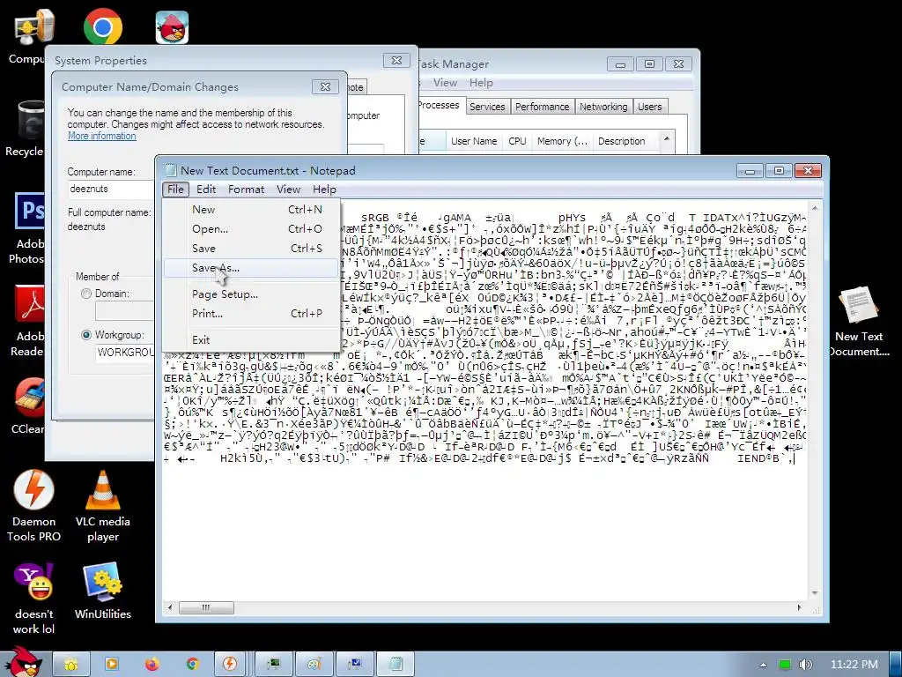Open Chrome from the taskbar
Screen dimensions: 902x677
coord(192,665)
